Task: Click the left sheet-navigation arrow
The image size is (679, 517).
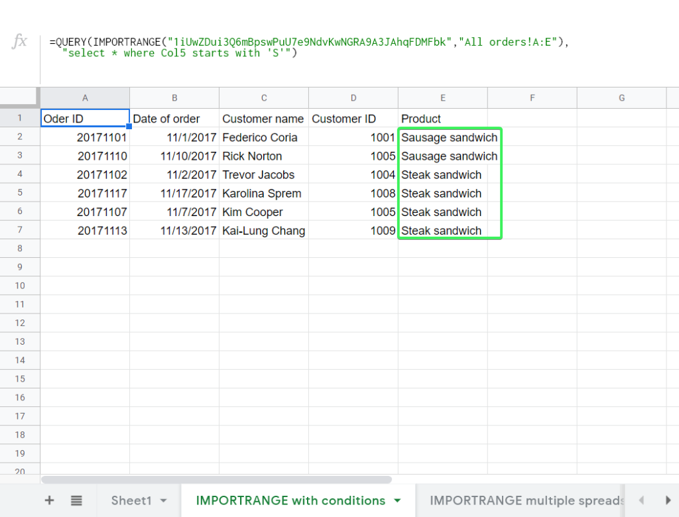Action: click(x=641, y=500)
